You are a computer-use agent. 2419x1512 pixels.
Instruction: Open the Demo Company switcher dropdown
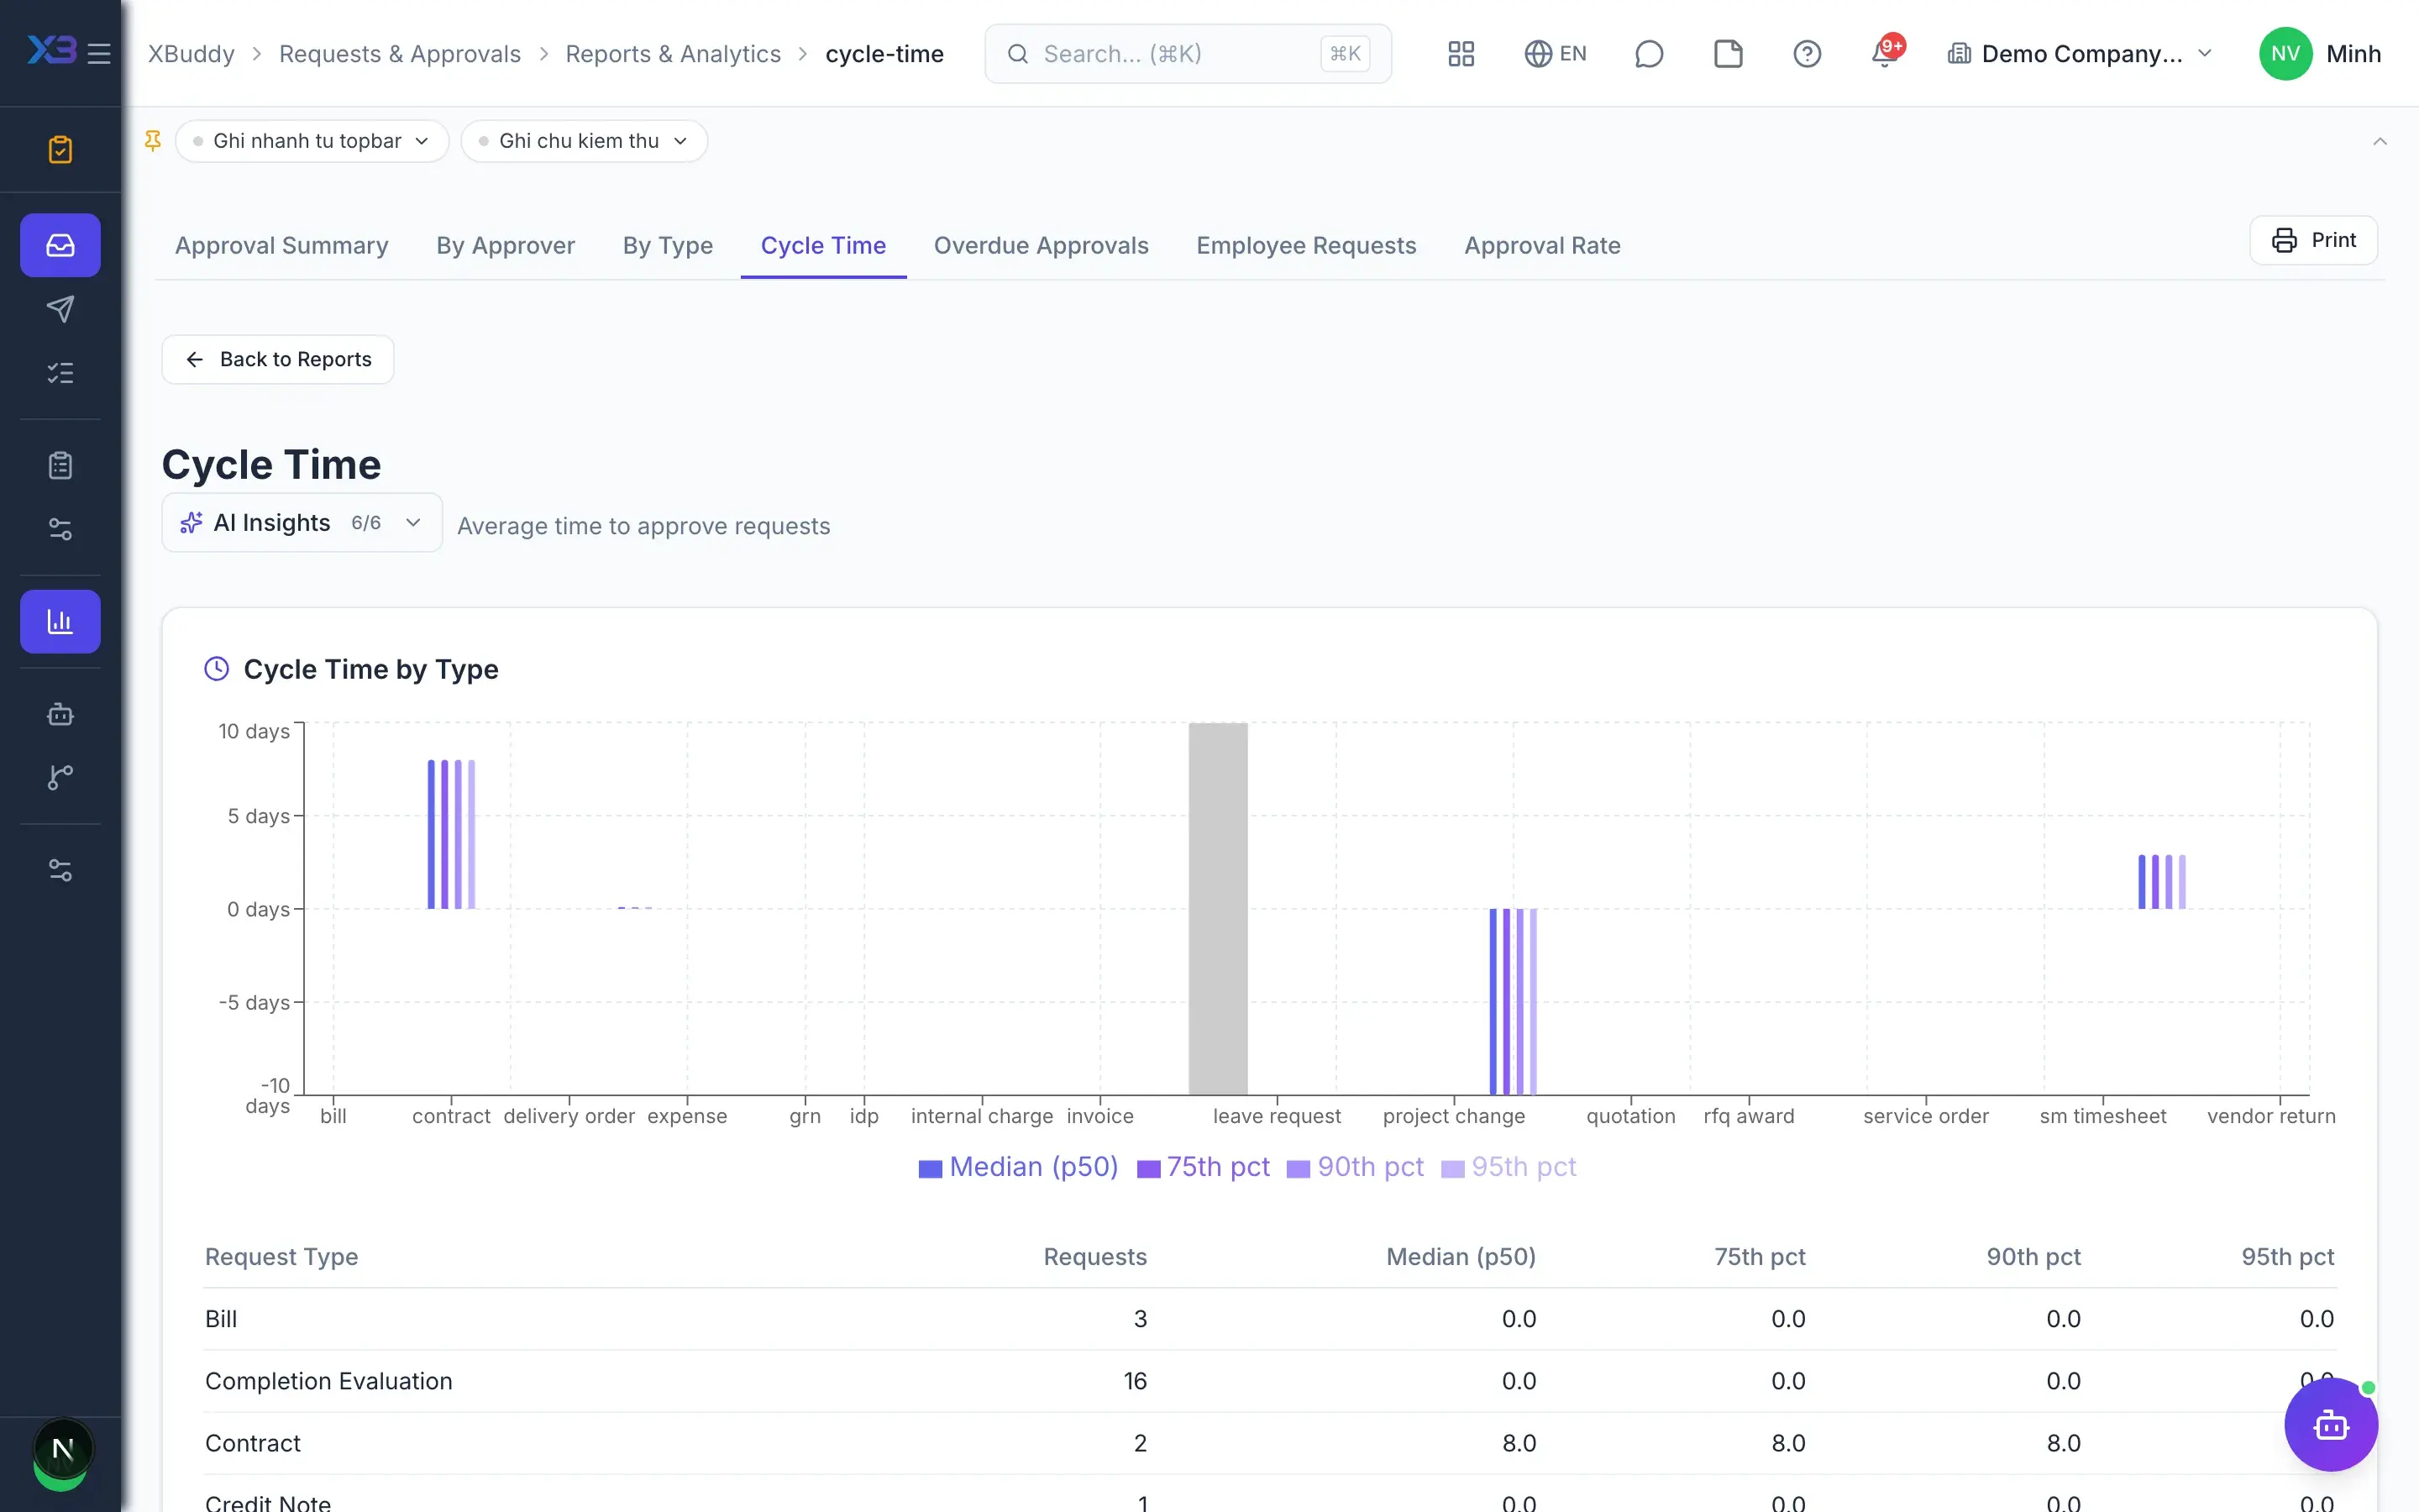pyautogui.click(x=2081, y=53)
